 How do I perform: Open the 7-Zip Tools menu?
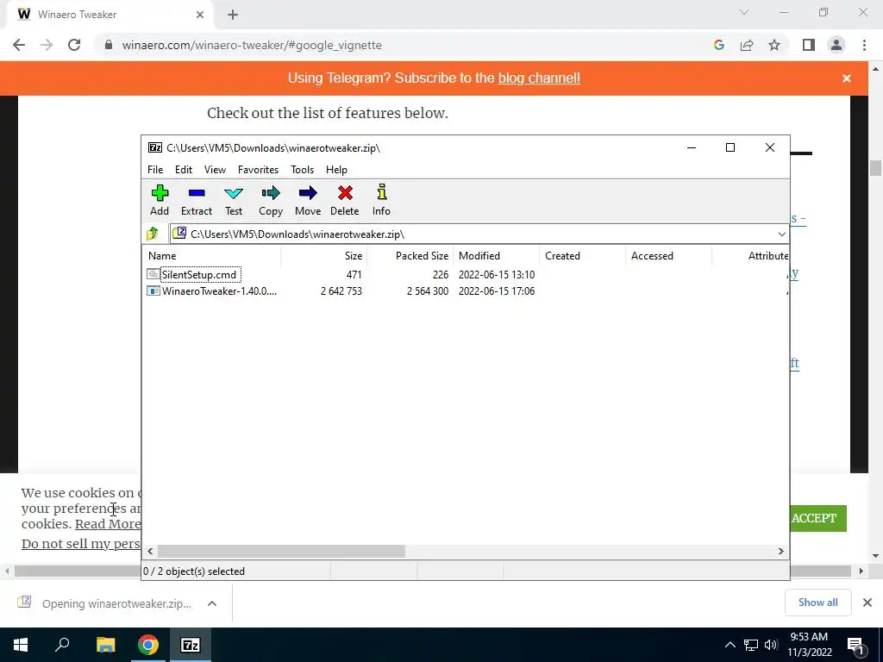click(x=303, y=170)
